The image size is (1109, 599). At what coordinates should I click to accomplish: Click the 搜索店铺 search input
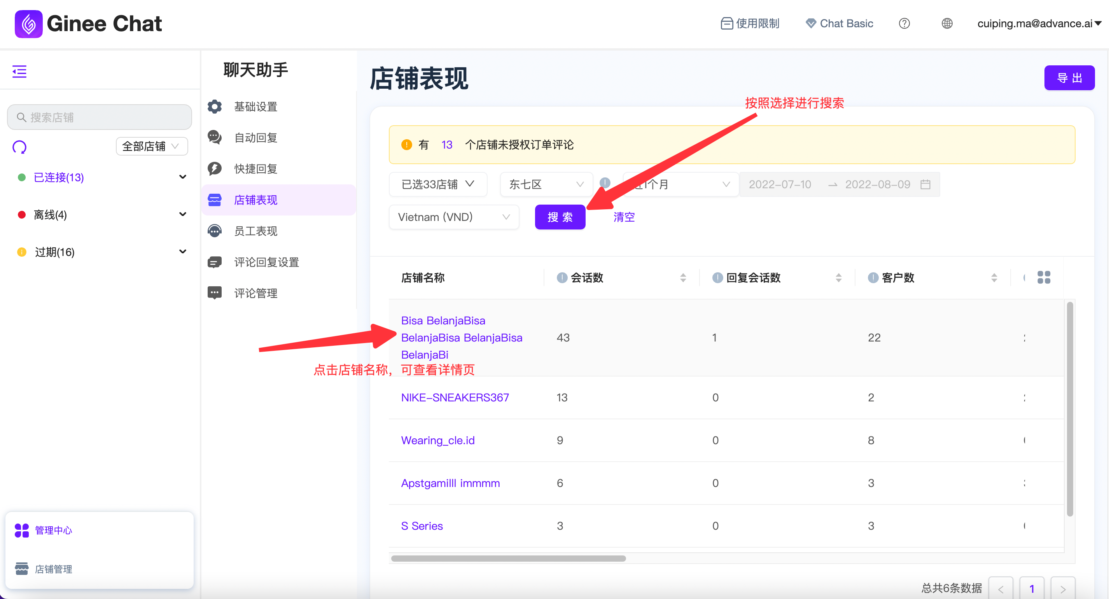coord(99,117)
